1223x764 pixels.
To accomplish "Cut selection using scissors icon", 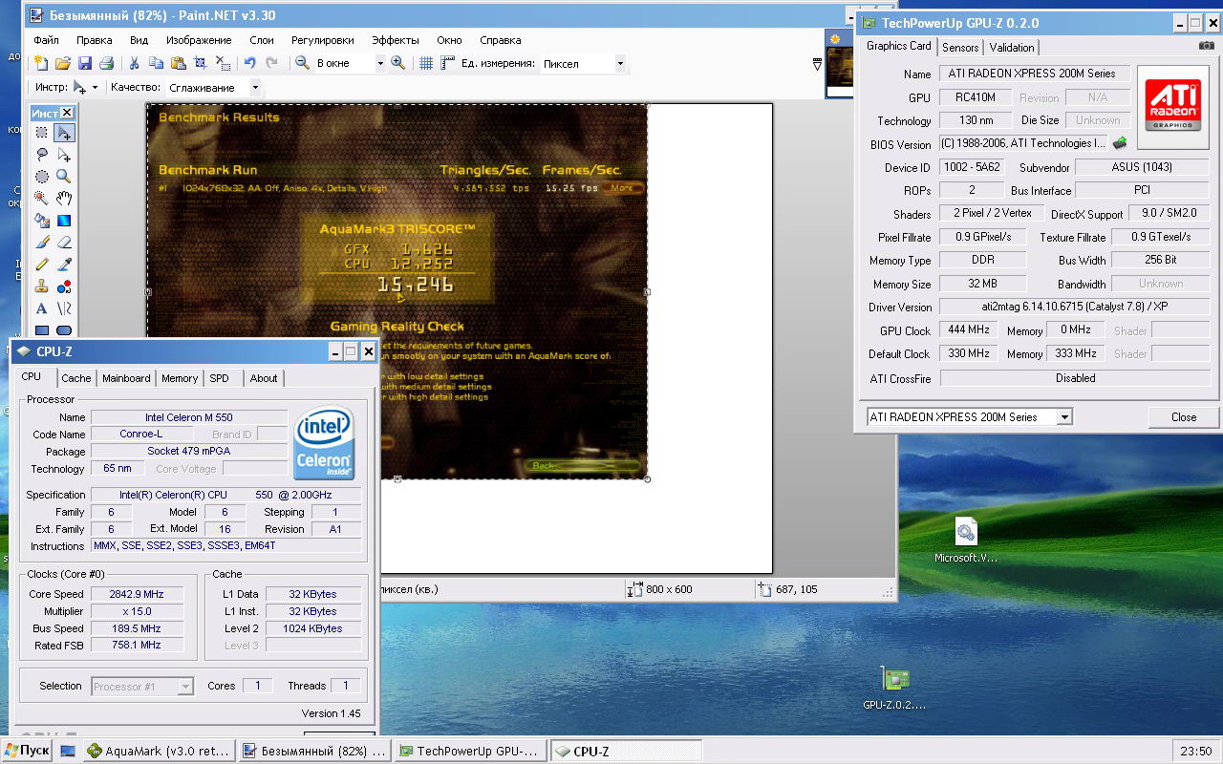I will click(x=135, y=63).
